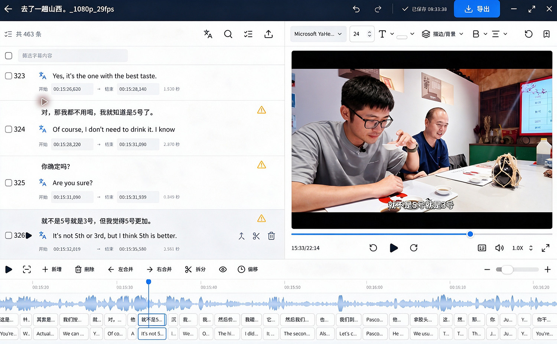Viewport: 557px width, 344px height.
Task: Click the warning icon on subtitle 324
Action: tap(261, 110)
